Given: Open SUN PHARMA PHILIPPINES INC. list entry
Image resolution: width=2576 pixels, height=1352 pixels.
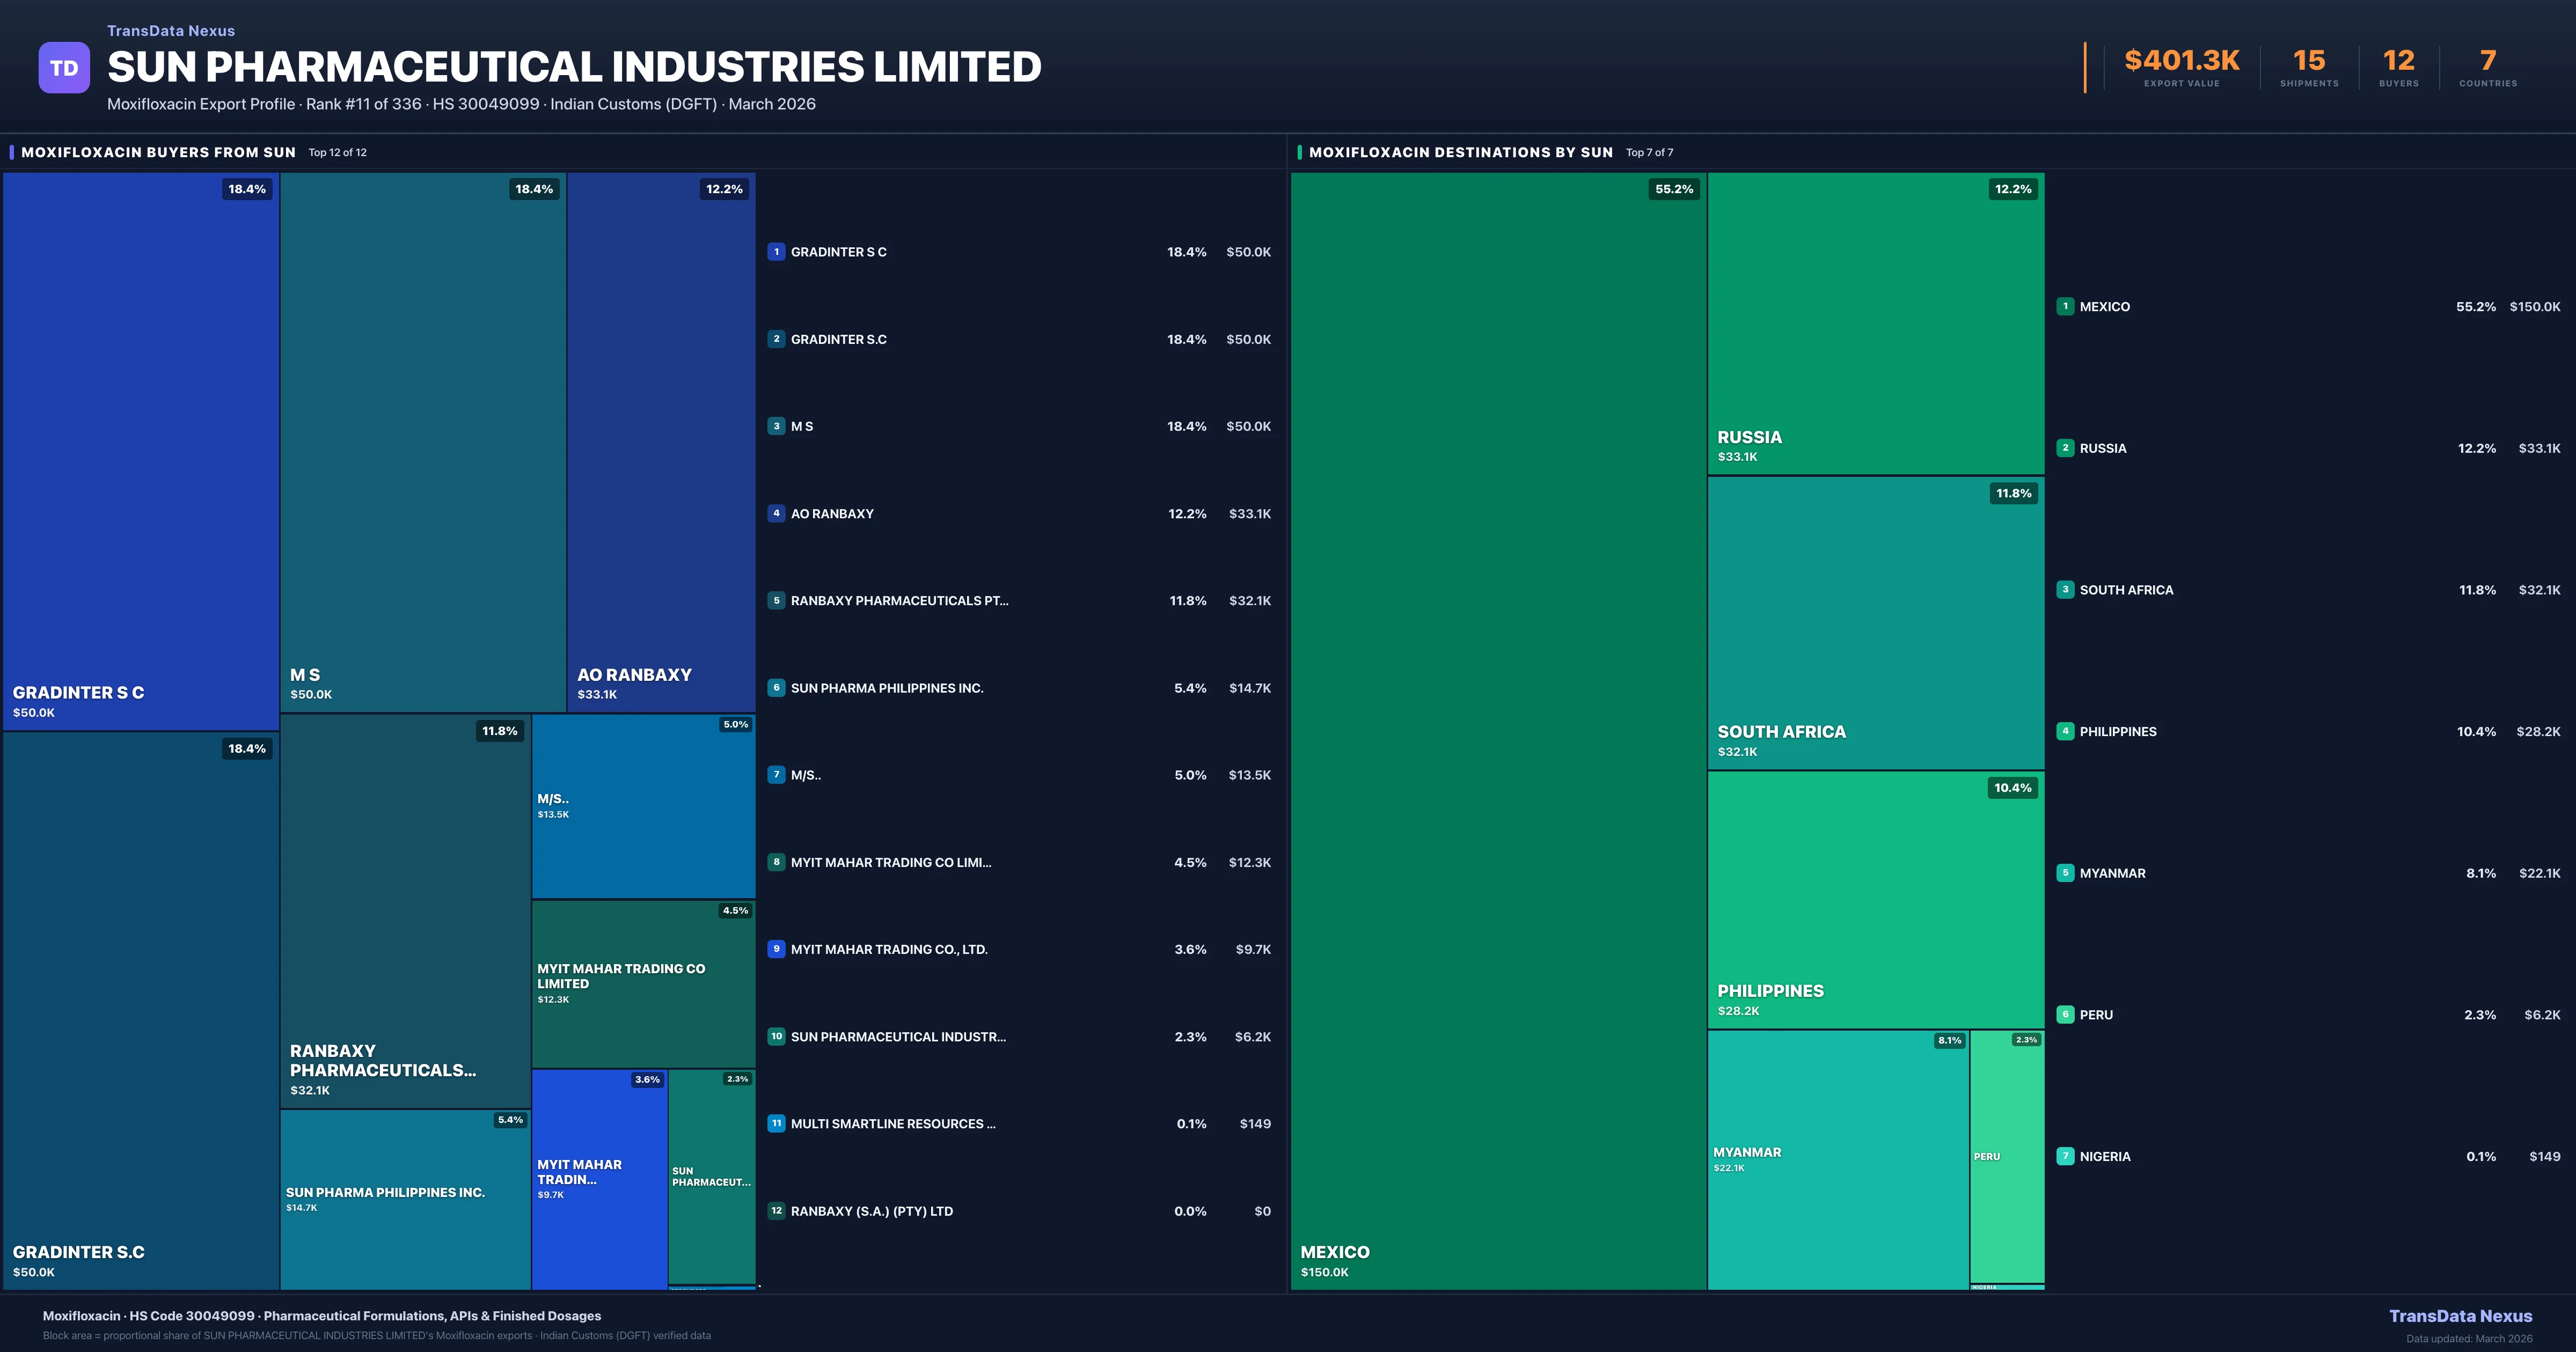Looking at the screenshot, I should pos(886,688).
